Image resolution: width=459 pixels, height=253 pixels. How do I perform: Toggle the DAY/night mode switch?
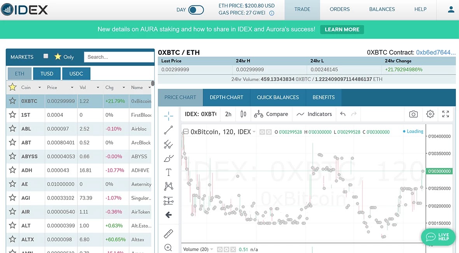196,10
